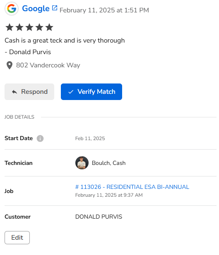Click the technician name Boulch, Cash
The image size is (219, 255).
109,163
